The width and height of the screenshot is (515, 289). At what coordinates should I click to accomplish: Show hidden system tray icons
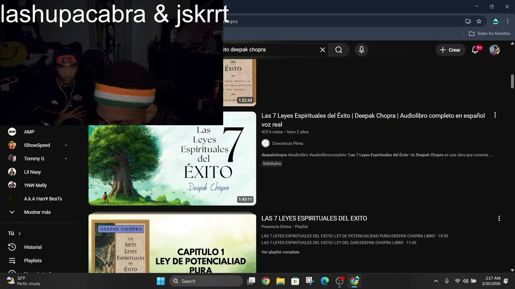[x=436, y=281]
